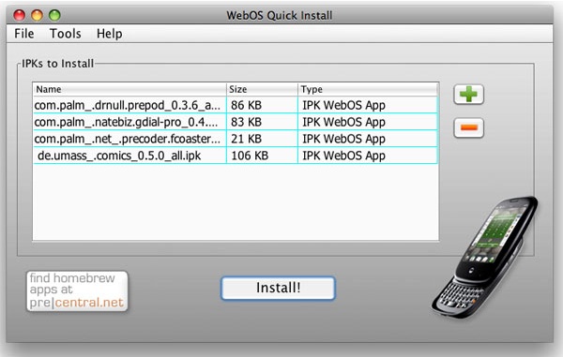Viewport: 563px width, 357px height.
Task: Click IPK WebOS App type for gdial-pro row
Action: 368,122
